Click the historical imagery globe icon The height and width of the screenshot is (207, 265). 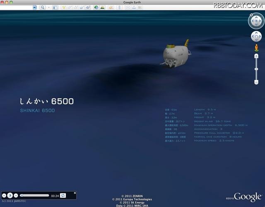tap(96, 7)
